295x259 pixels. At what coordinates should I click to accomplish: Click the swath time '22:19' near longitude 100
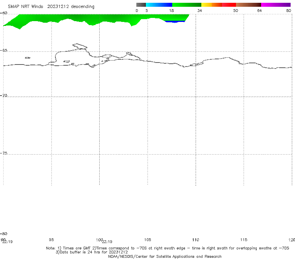tap(107, 242)
